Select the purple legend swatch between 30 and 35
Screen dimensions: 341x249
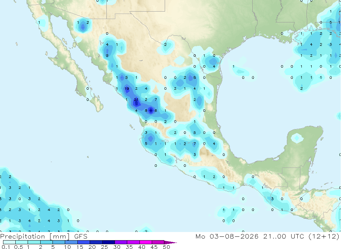point(121,242)
